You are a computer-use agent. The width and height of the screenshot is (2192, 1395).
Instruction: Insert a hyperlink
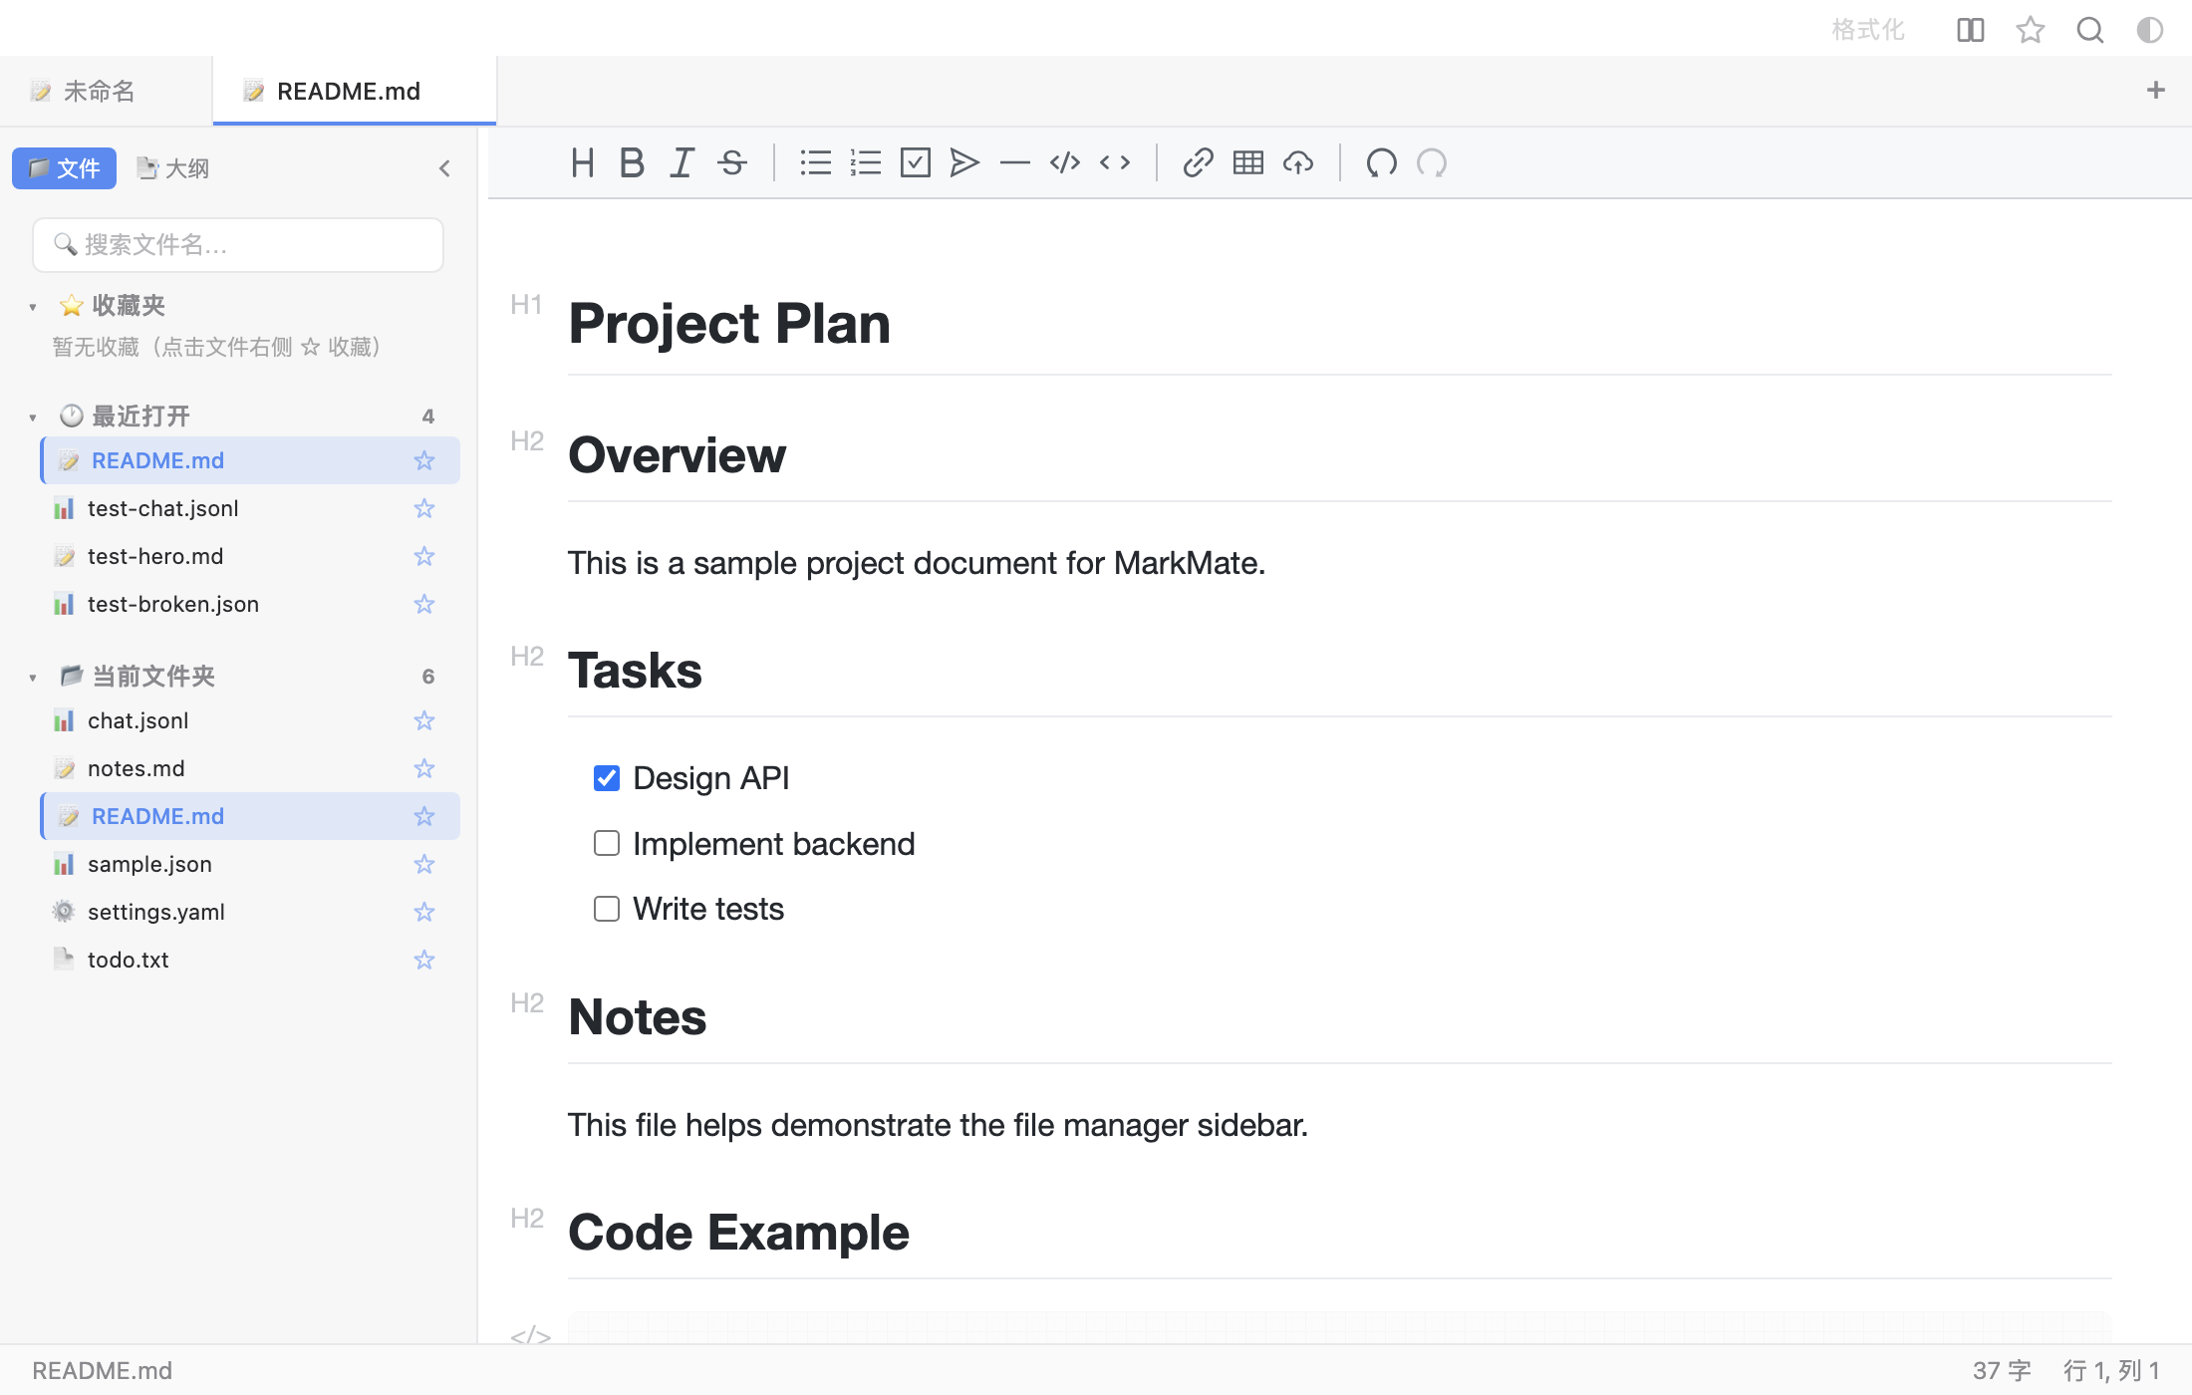point(1198,162)
